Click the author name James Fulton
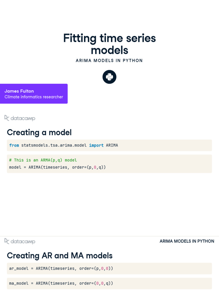This screenshot has height=292, width=219. 19,91
